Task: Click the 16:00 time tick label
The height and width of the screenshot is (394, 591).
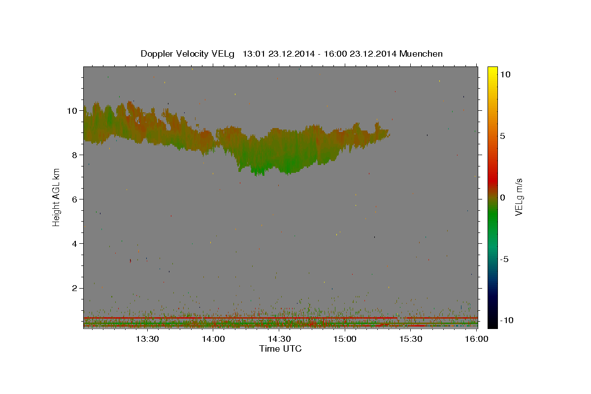Action: [477, 339]
